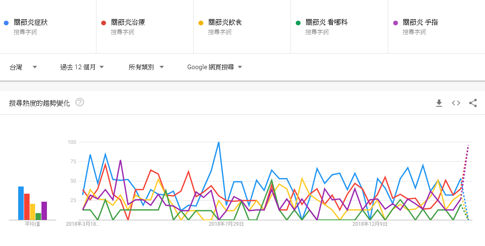Click red dot beside 關節炎治療
485x246 pixels.
(104, 23)
